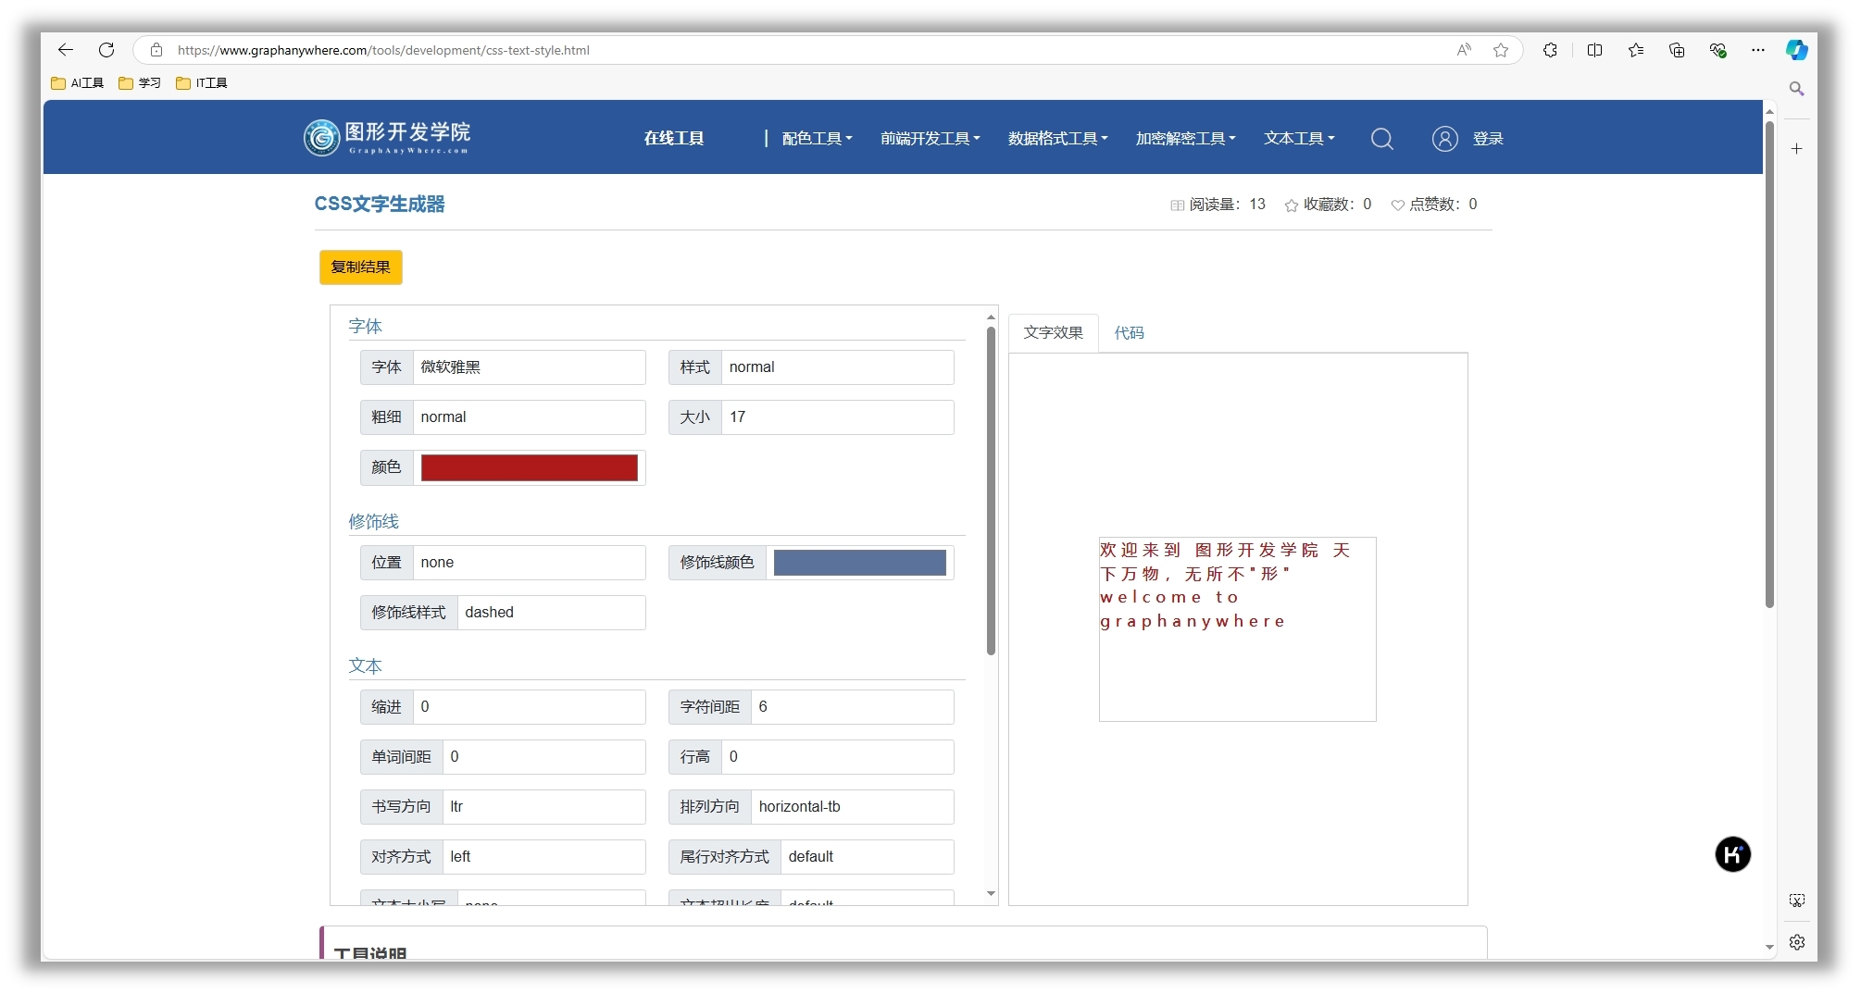Viewport: 1861px width, 994px height.
Task: Open 样式 style selector
Action: pyautogui.click(x=837, y=367)
